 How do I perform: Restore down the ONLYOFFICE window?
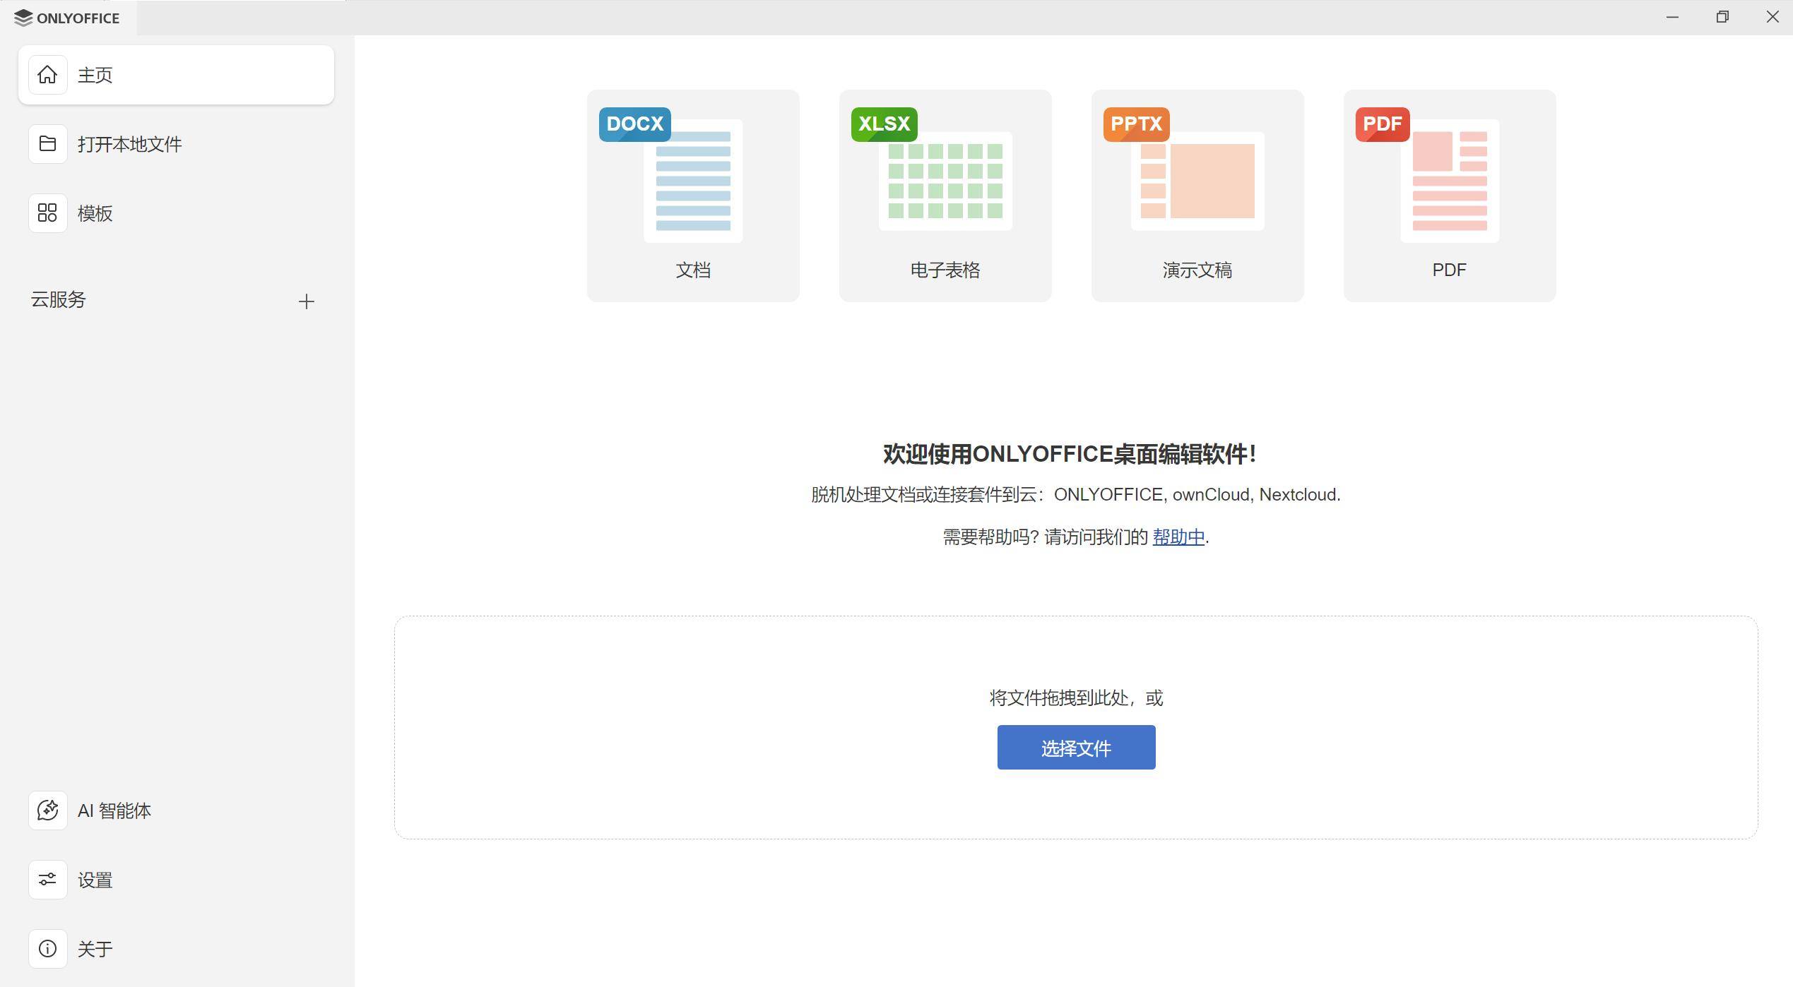pos(1722,17)
